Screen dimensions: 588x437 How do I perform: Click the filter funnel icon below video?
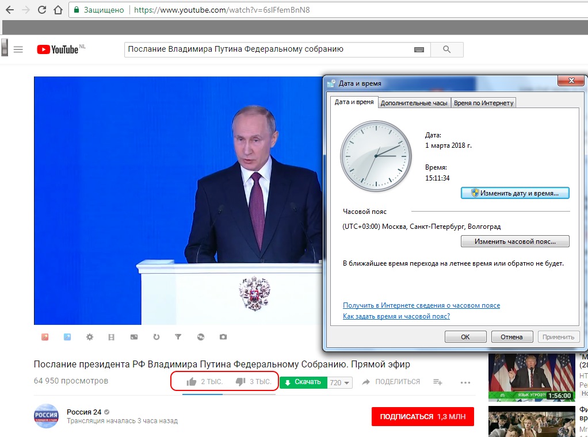pyautogui.click(x=178, y=337)
